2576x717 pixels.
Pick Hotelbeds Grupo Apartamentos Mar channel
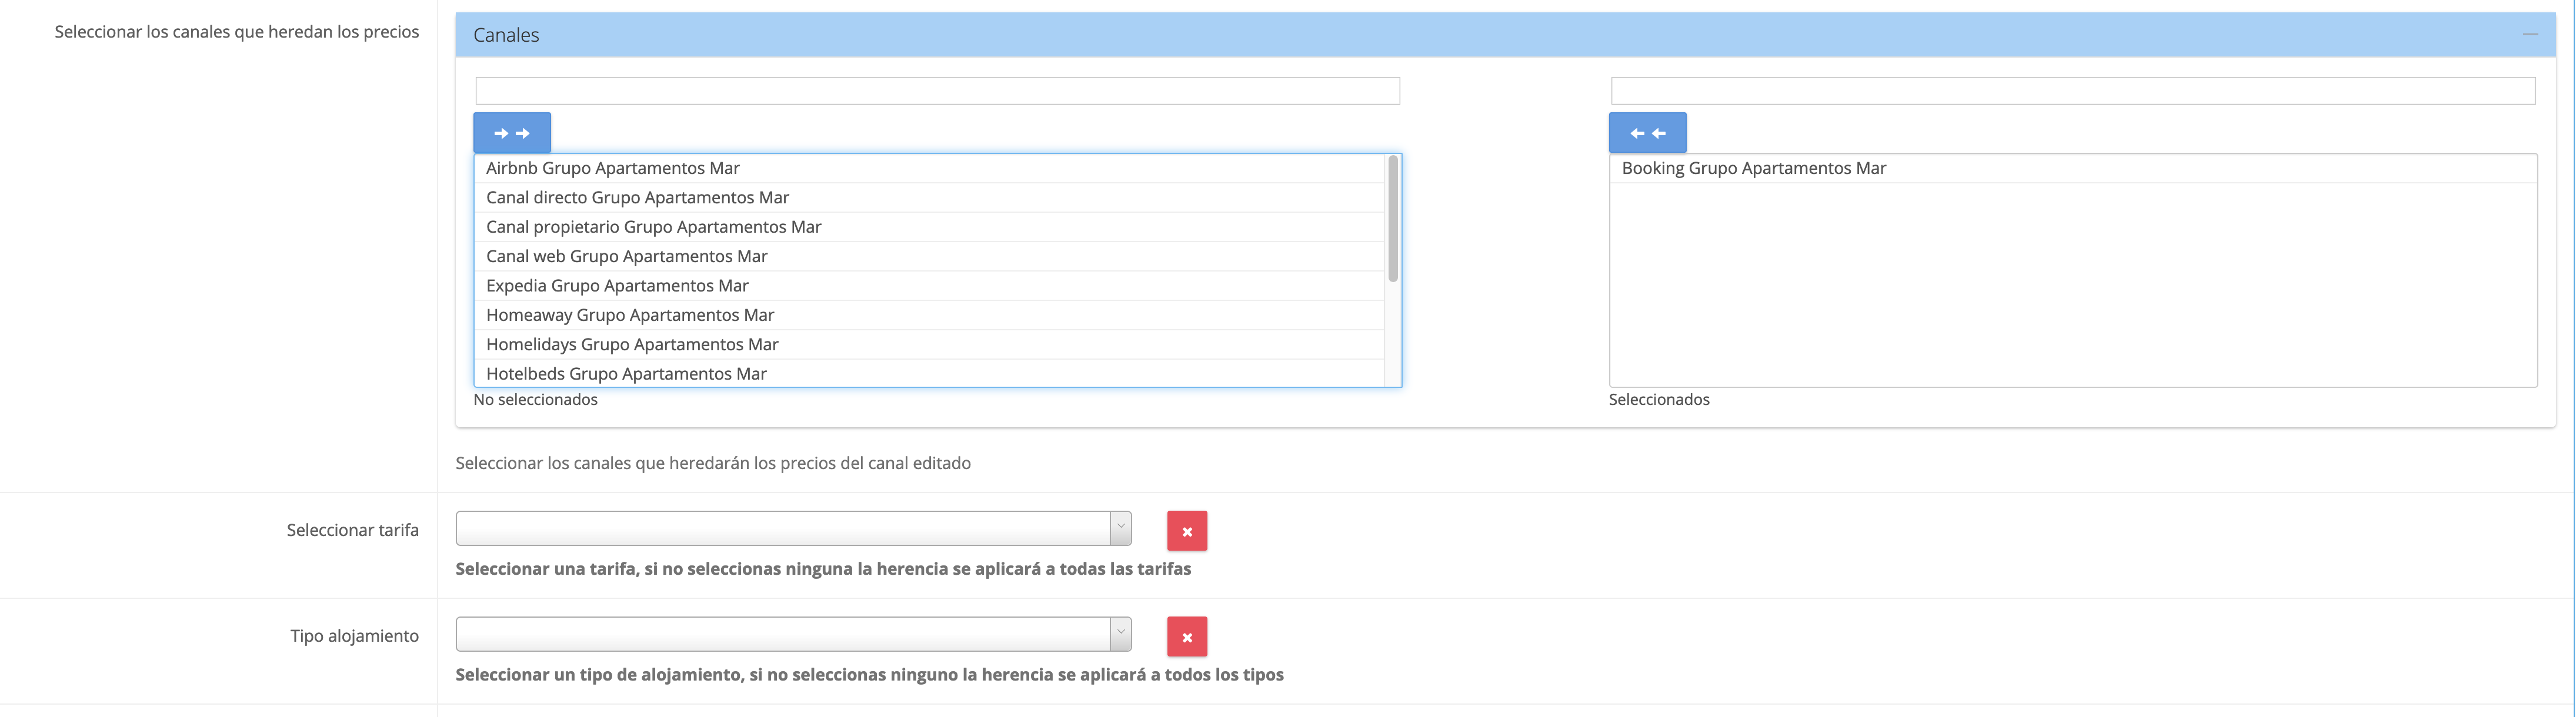pos(626,373)
